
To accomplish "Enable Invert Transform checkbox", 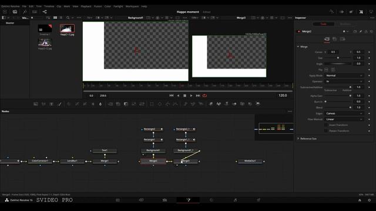I will [x=326, y=125].
